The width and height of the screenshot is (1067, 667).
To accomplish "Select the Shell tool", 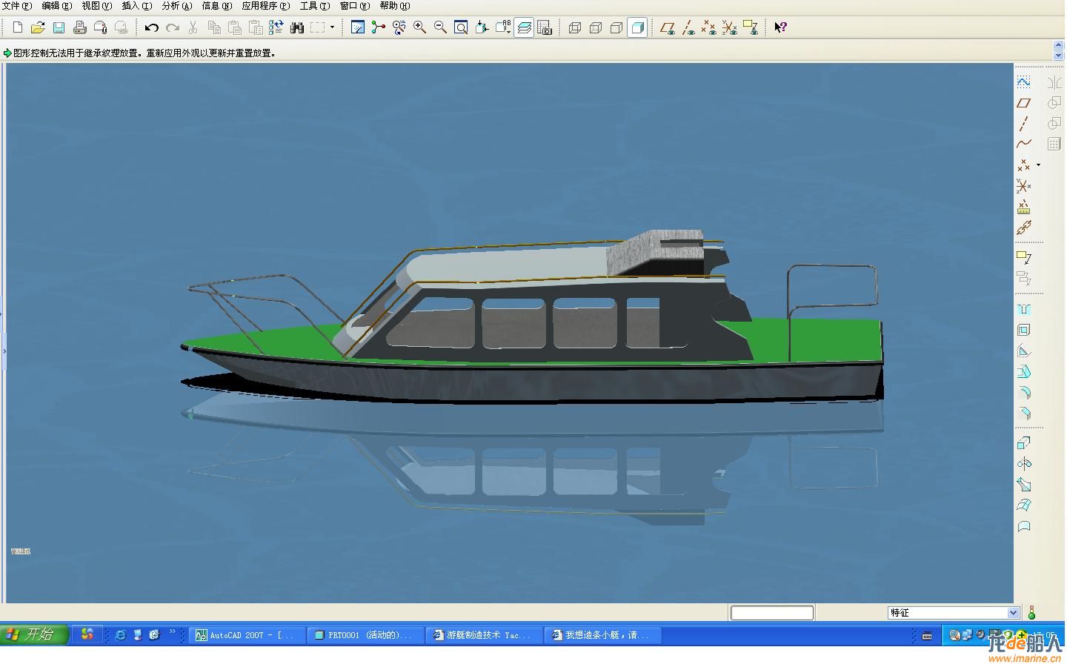I will click(1024, 330).
